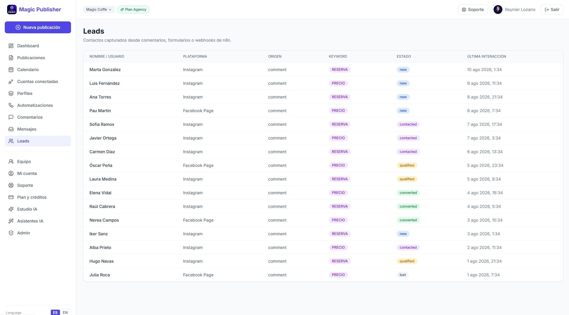Click the Plan Agency badge
569x315 pixels.
[x=133, y=10]
